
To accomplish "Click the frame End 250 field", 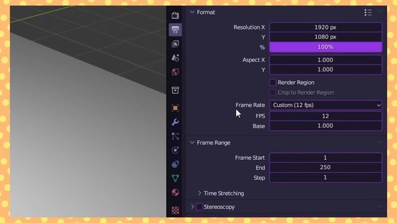I will (x=326, y=167).
